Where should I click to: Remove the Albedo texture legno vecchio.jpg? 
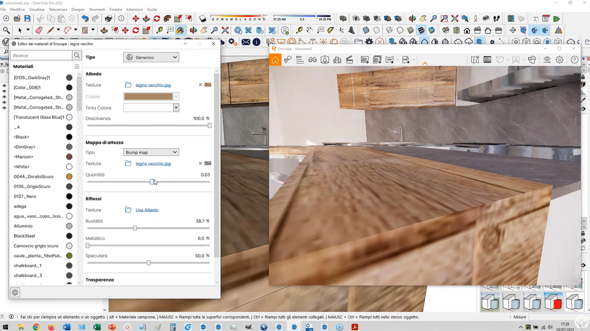point(200,85)
